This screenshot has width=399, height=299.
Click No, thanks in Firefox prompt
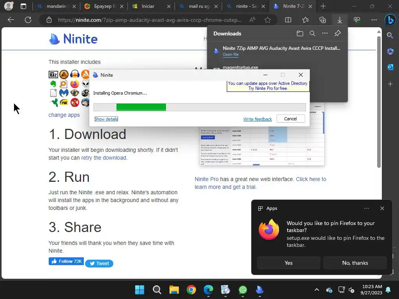355,263
